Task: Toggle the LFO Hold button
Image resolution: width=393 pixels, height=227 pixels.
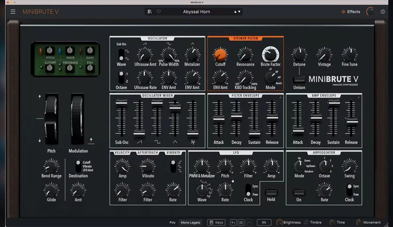Action: [x=271, y=192]
